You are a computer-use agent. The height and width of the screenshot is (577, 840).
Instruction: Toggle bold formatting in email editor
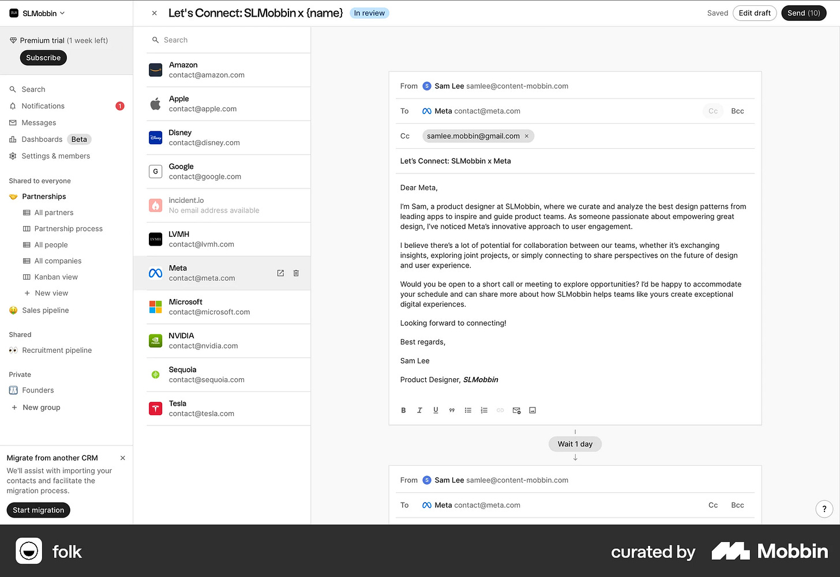pyautogui.click(x=403, y=410)
